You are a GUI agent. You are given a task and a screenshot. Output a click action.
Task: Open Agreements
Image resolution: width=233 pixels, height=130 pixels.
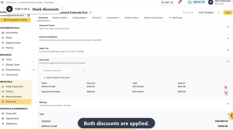(x=12, y=119)
